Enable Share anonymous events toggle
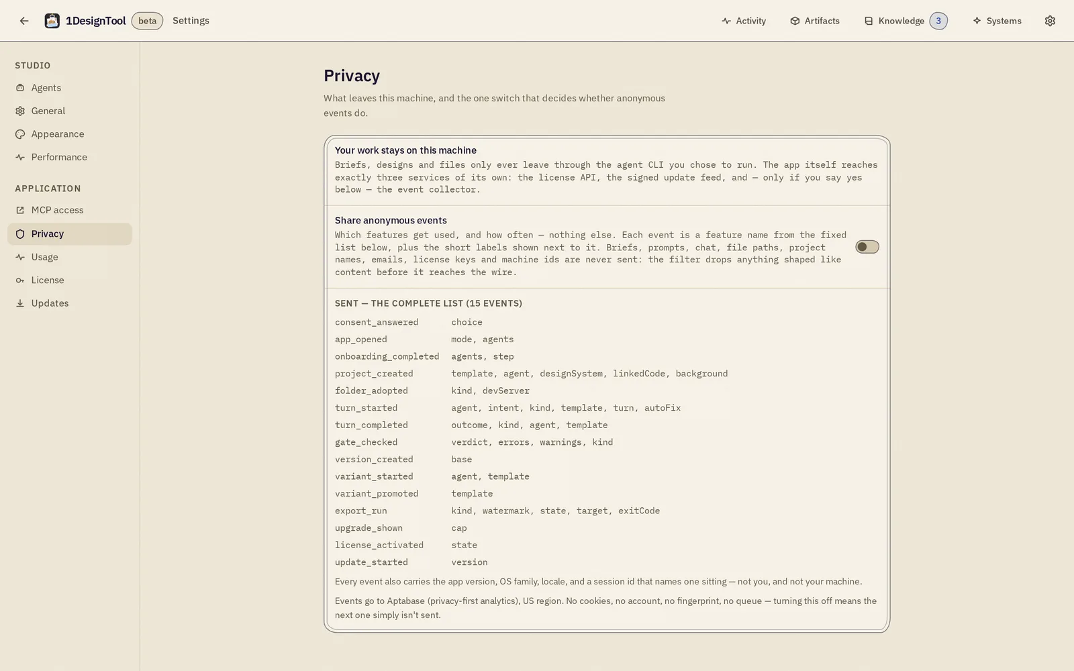The width and height of the screenshot is (1074, 671). 867,247
